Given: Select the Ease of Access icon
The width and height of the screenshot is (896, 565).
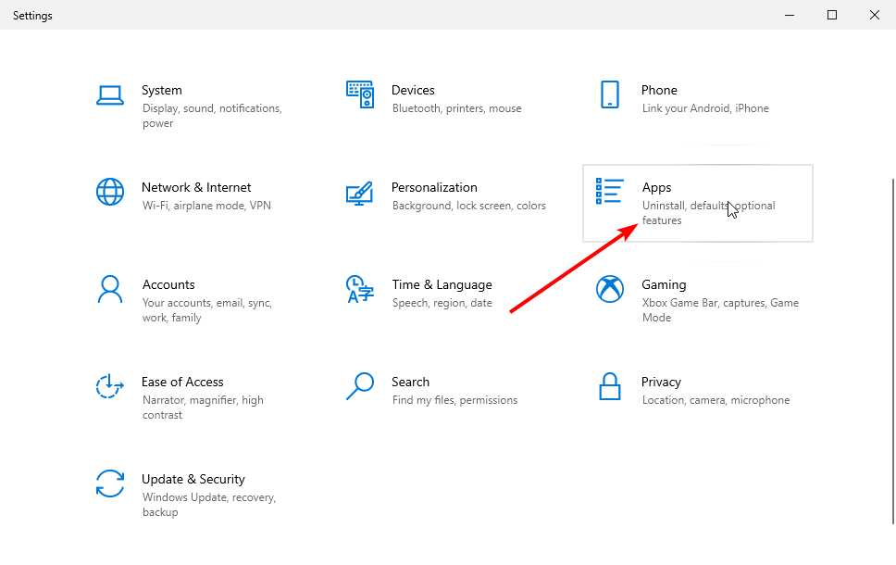Looking at the screenshot, I should [110, 386].
